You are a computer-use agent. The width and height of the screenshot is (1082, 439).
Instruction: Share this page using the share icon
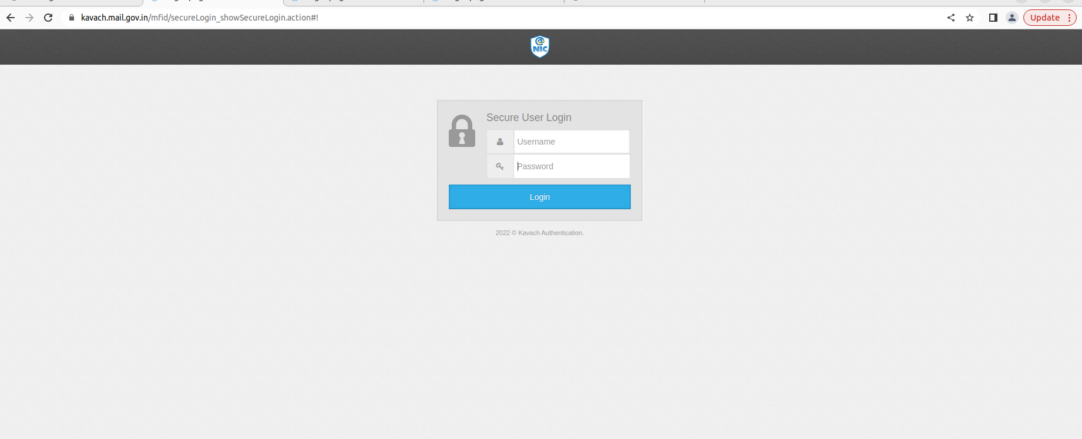click(951, 18)
